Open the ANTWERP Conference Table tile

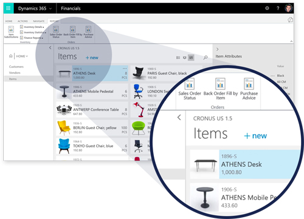click(x=92, y=110)
